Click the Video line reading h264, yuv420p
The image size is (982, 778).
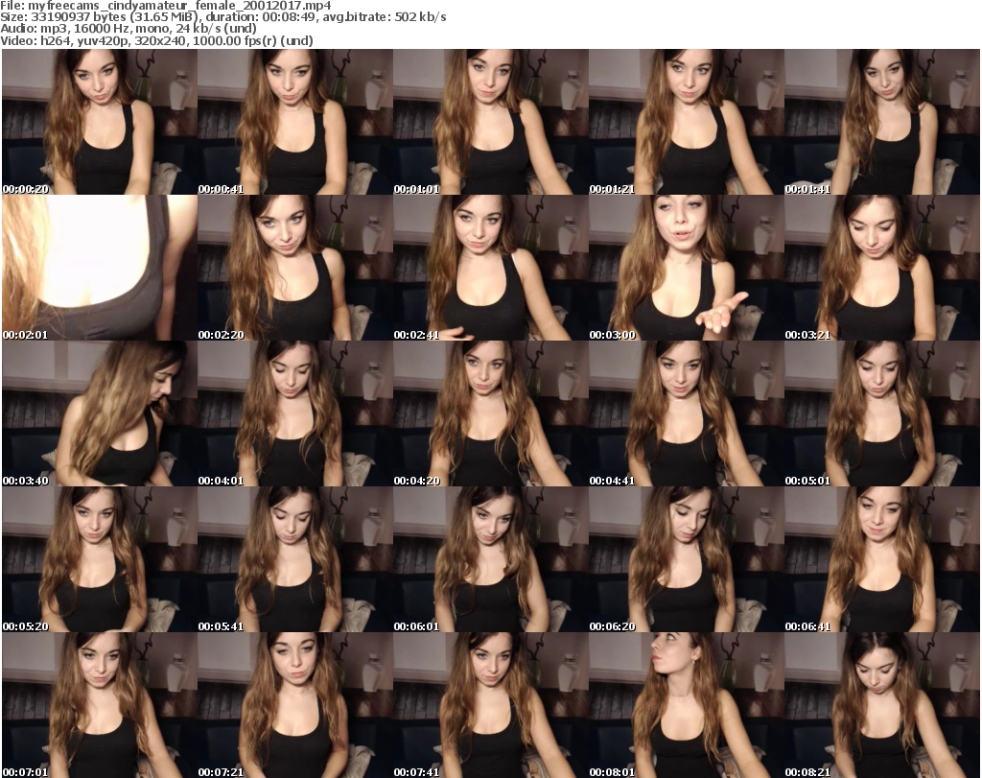pyautogui.click(x=156, y=40)
